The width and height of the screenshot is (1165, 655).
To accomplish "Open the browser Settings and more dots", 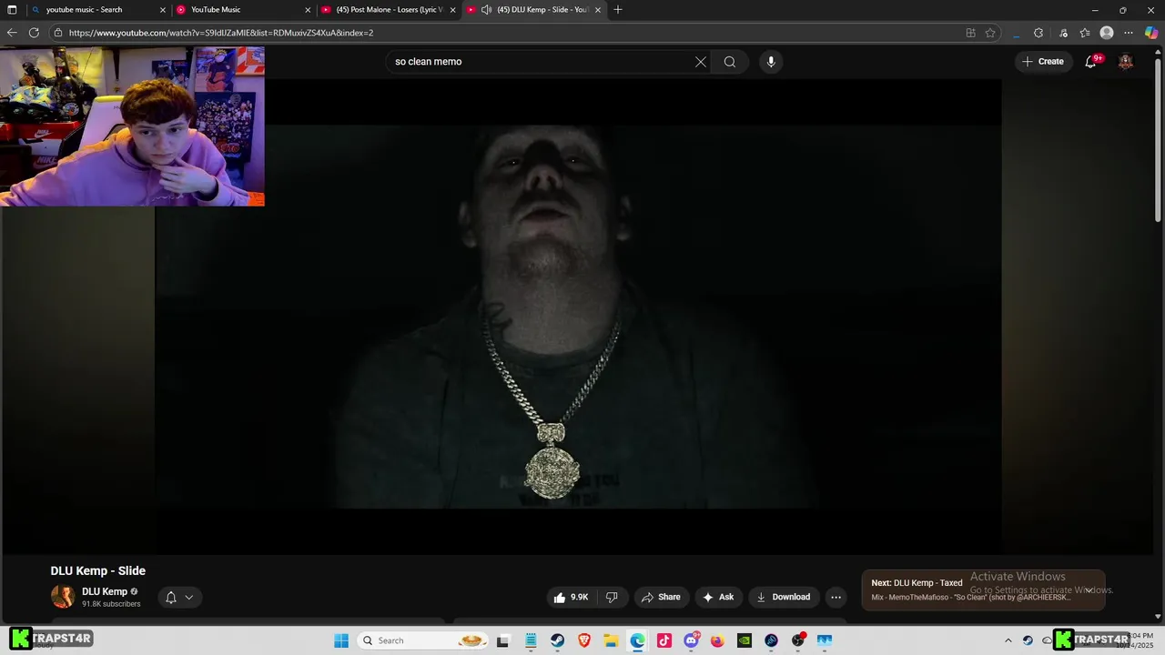I will [x=1130, y=33].
